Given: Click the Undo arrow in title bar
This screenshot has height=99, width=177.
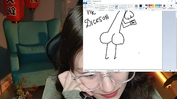Looking at the screenshot, I should [x=88, y=1].
